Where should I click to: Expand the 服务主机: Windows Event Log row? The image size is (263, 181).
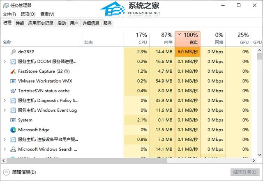(5, 110)
